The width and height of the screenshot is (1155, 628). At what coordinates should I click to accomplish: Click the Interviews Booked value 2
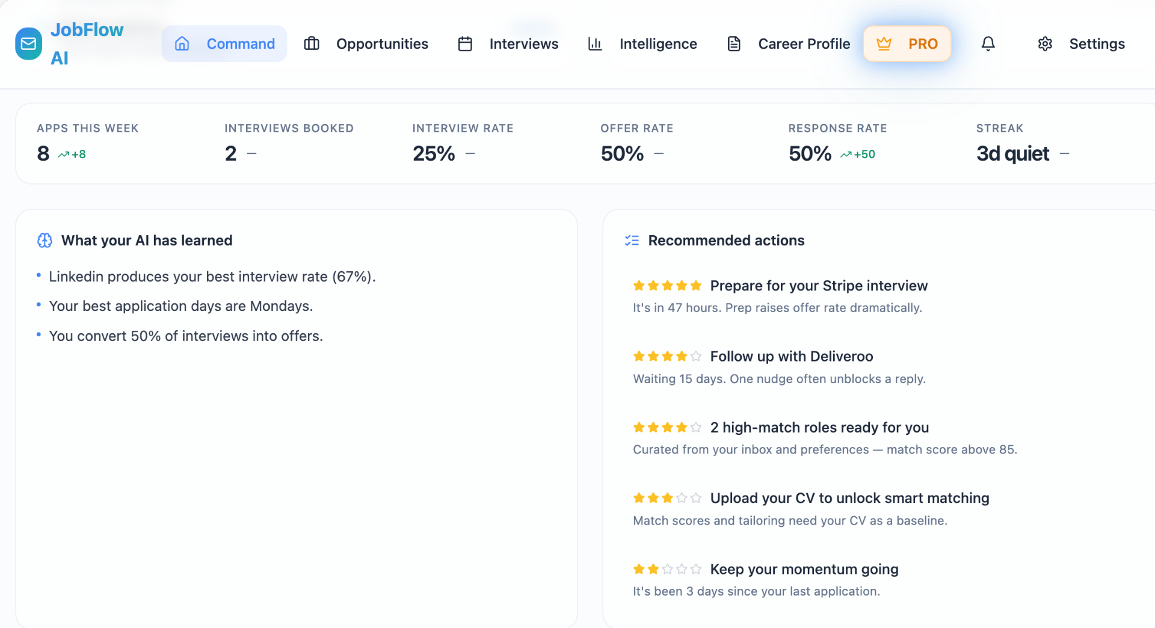(231, 154)
